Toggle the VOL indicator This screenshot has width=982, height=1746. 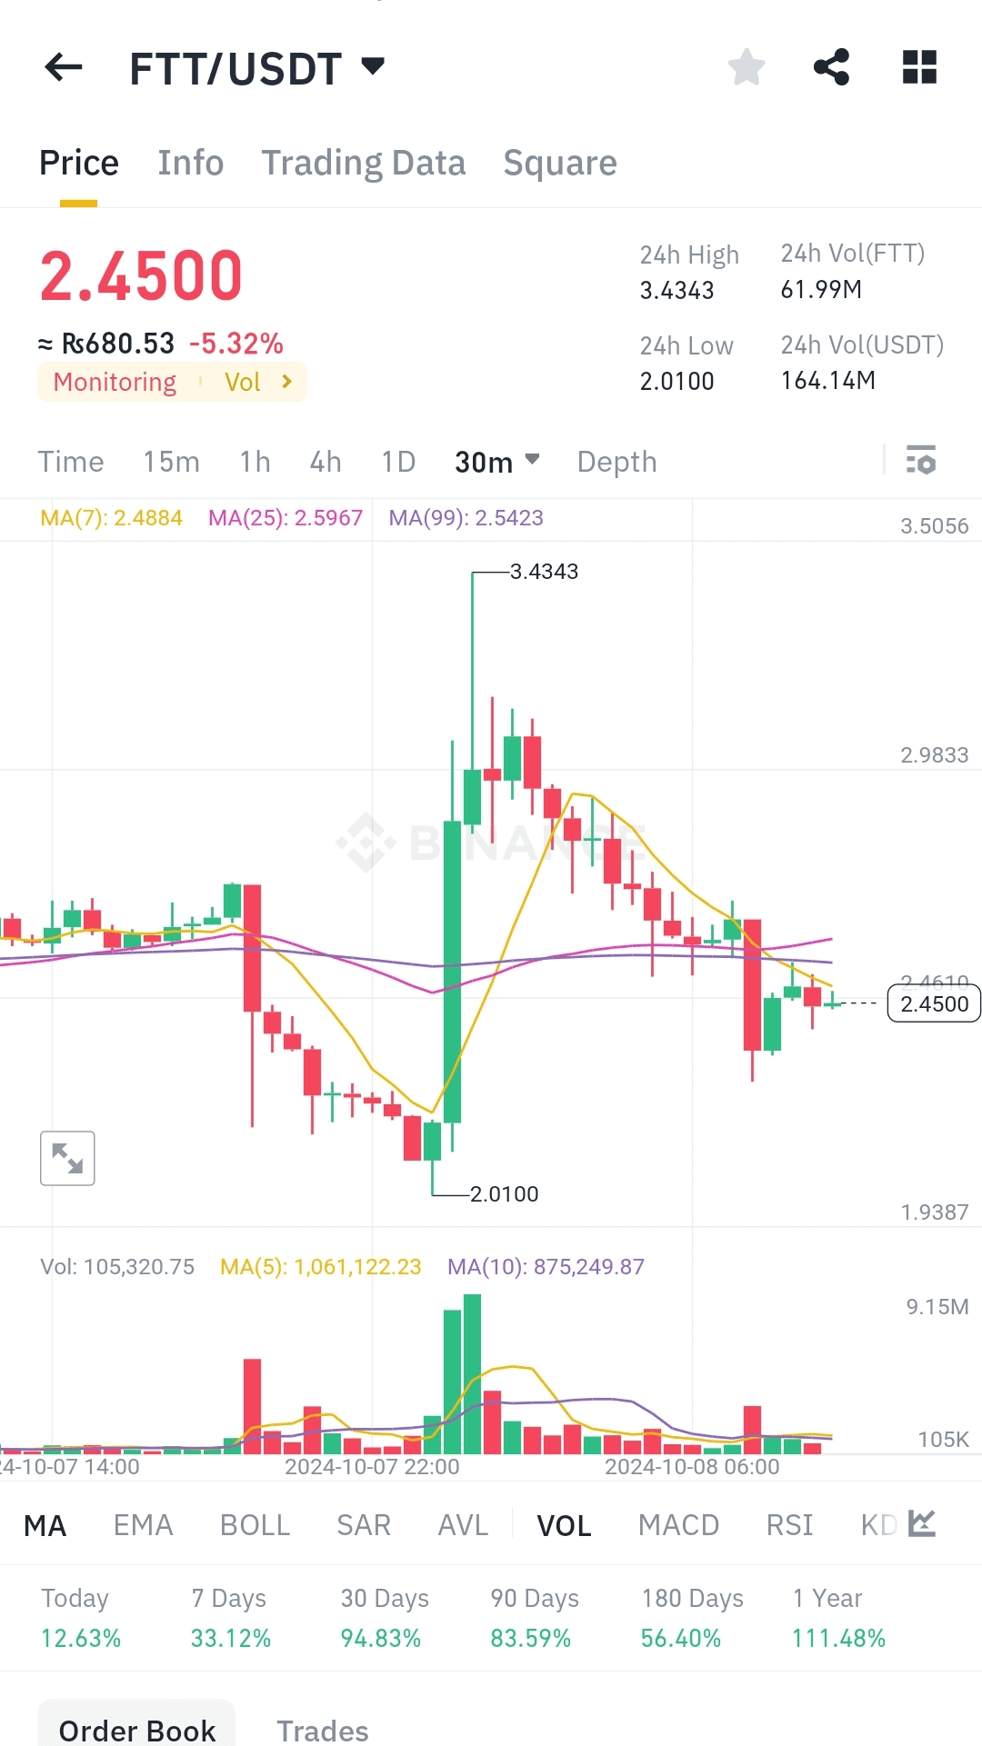564,1526
